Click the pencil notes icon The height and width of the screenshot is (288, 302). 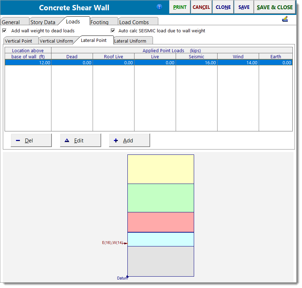click(x=285, y=19)
